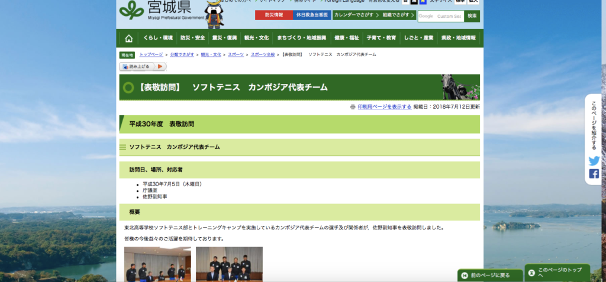
Task: Open the 県政・地域情報 menu
Action: 459,38
